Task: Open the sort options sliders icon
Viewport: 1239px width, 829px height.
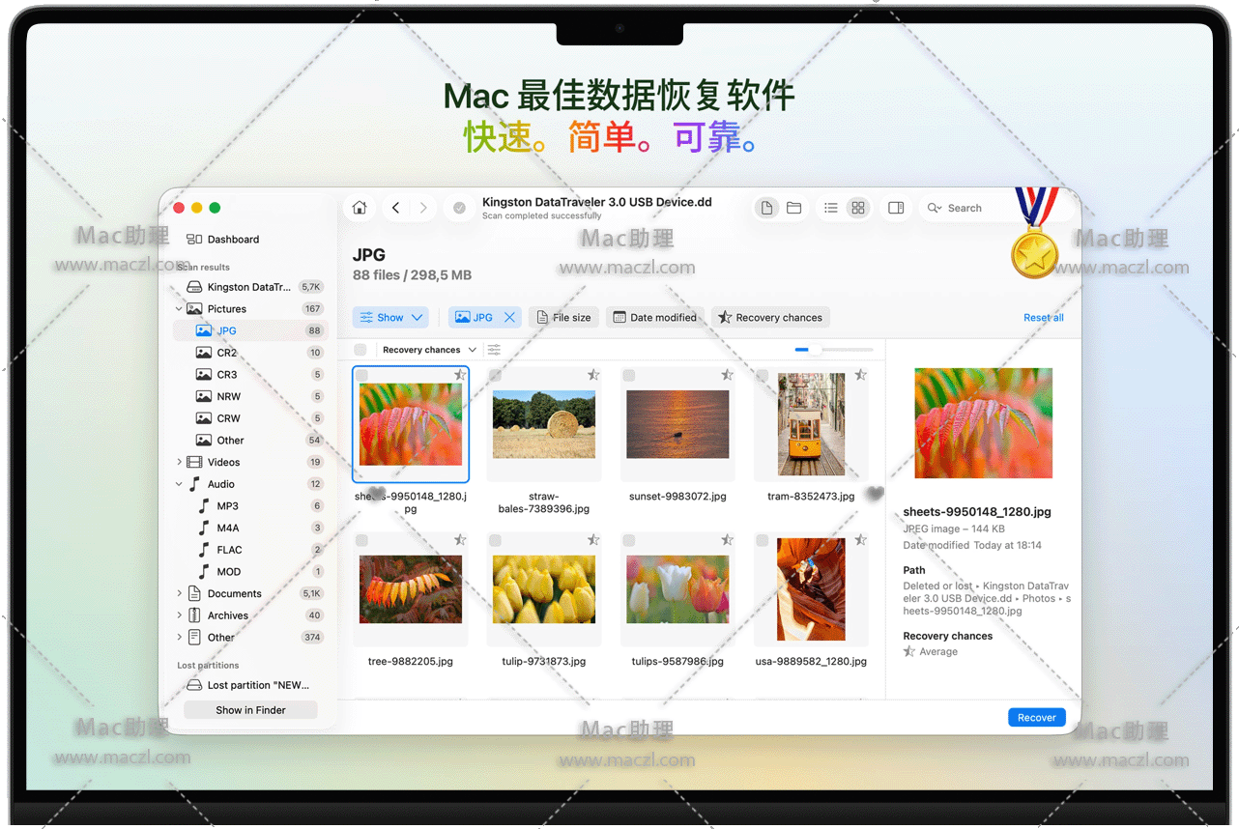Action: [x=494, y=350]
